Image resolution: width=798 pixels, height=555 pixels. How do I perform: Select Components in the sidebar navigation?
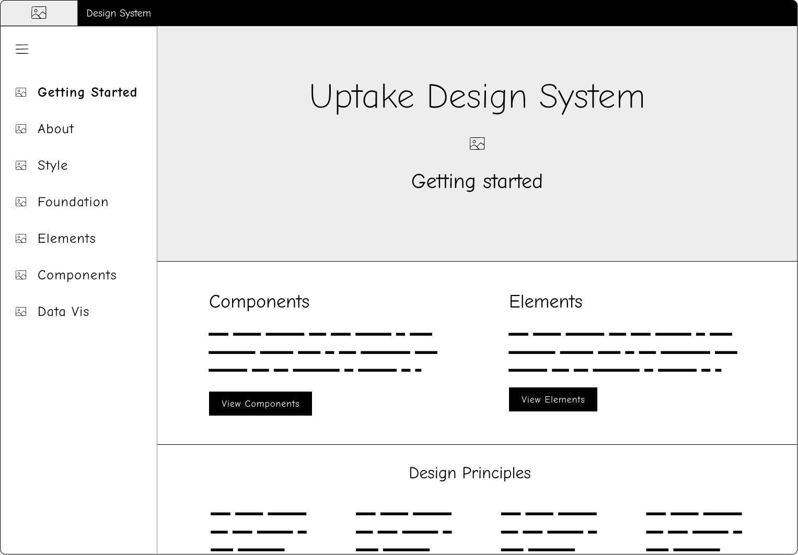[x=77, y=275]
